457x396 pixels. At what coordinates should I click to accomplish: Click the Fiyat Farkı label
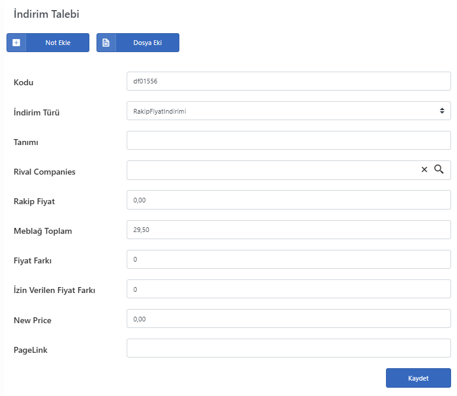33,260
